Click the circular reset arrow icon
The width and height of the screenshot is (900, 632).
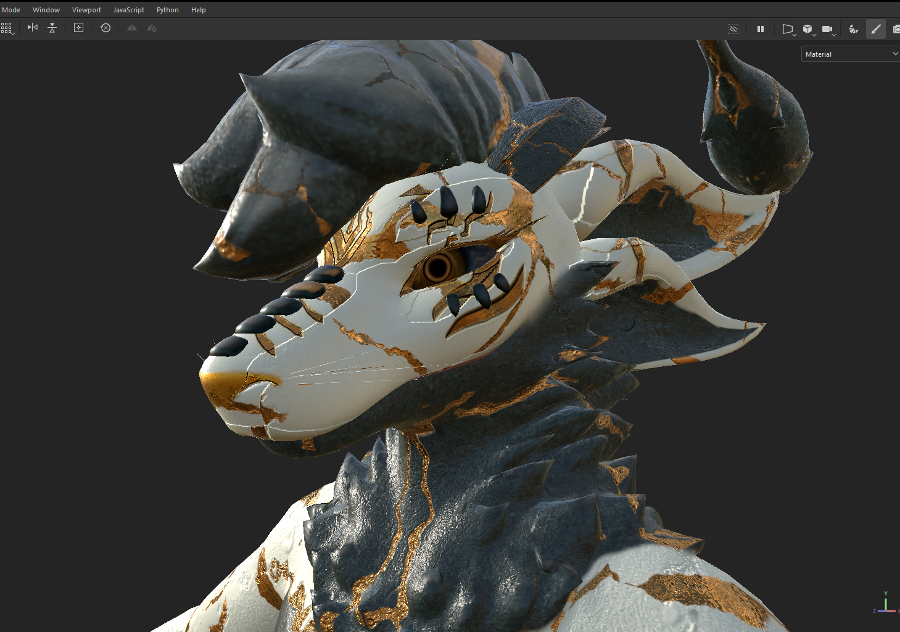[105, 28]
